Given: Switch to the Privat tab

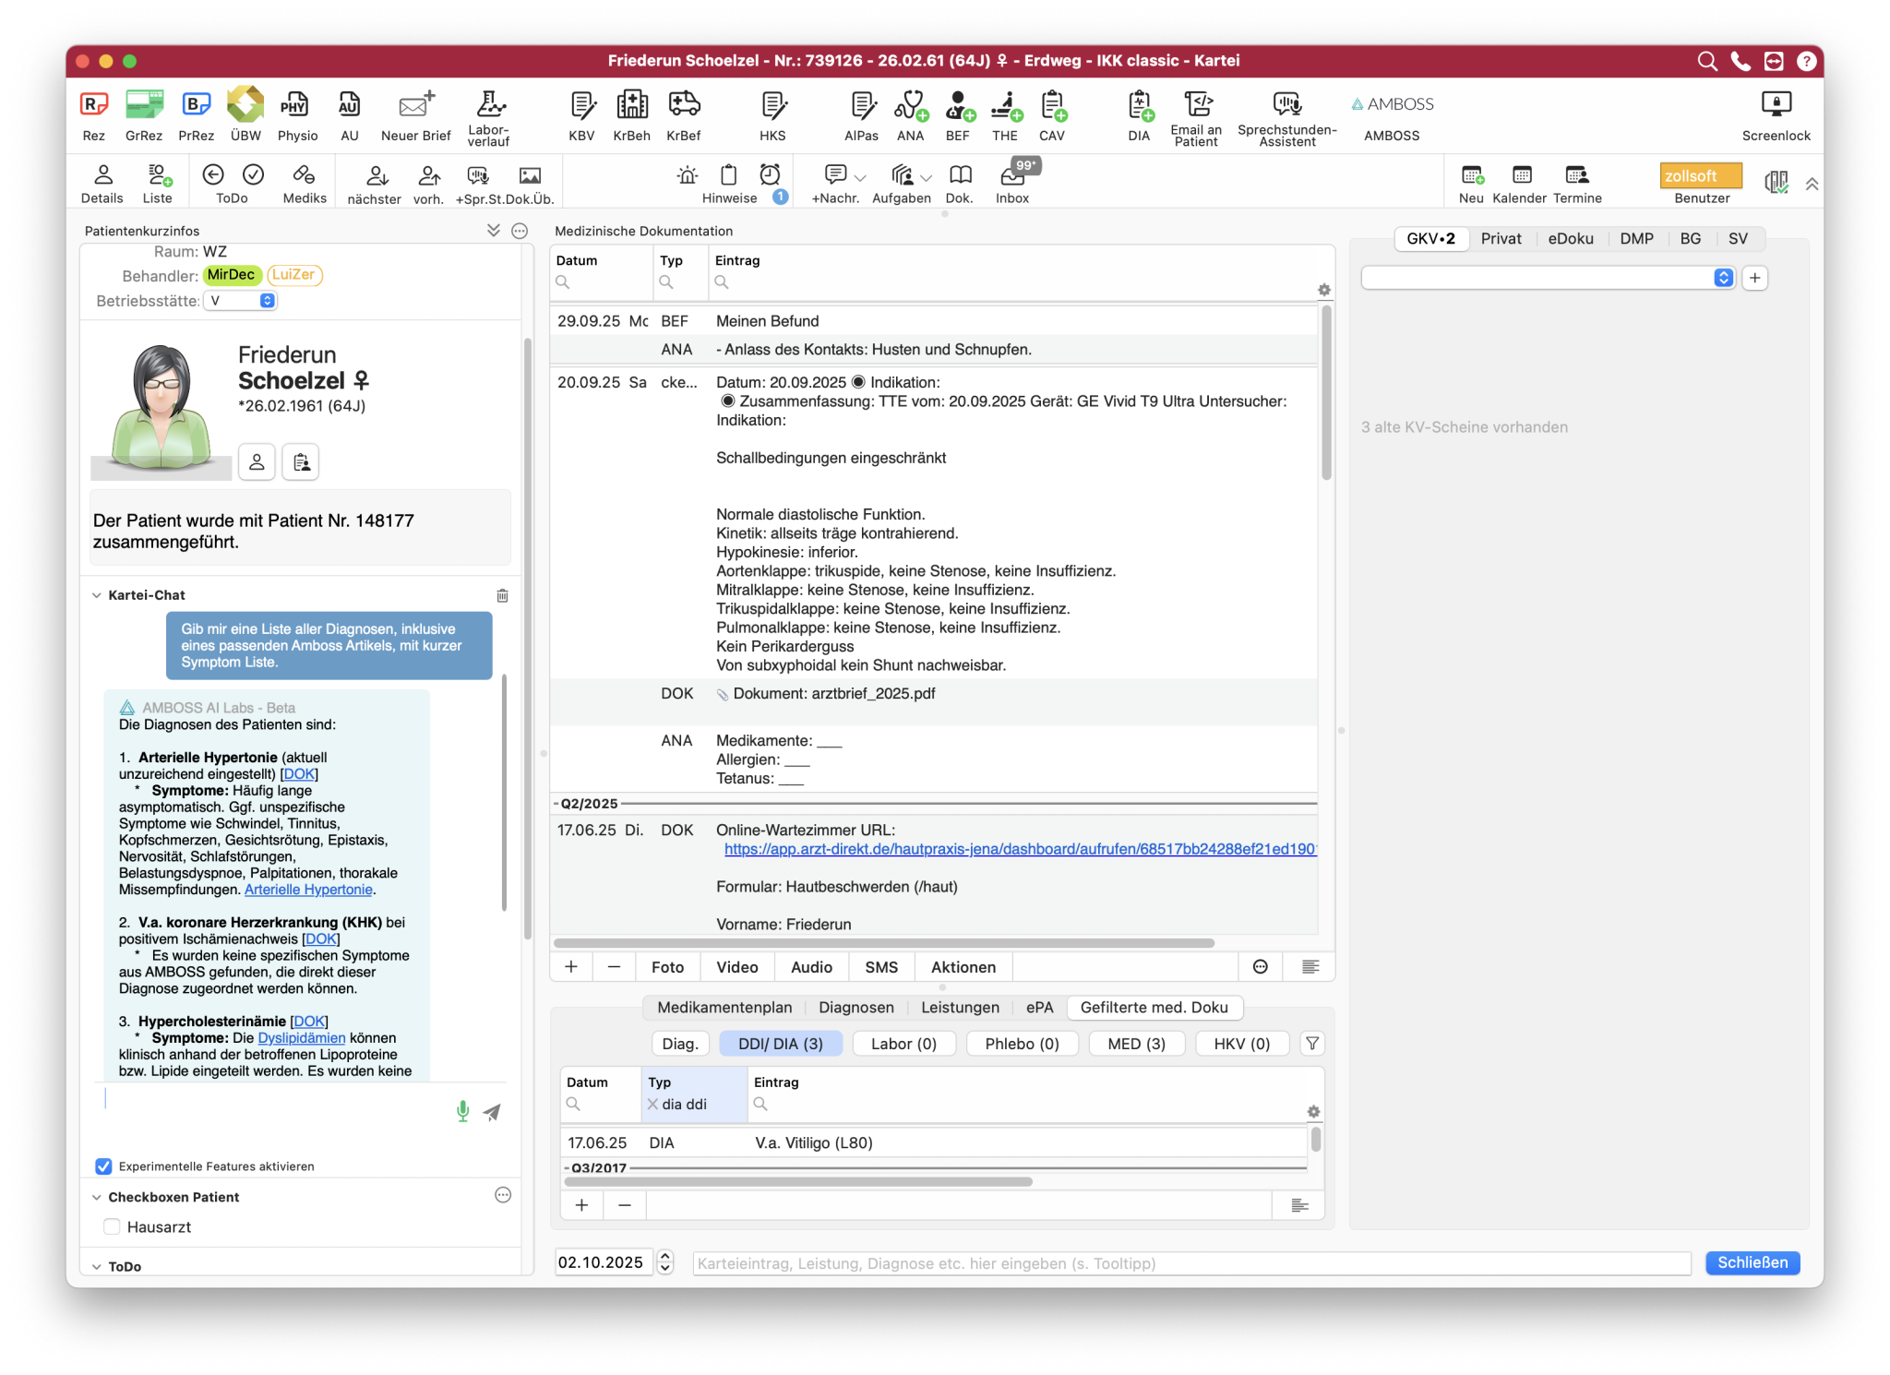Looking at the screenshot, I should click(x=1500, y=239).
